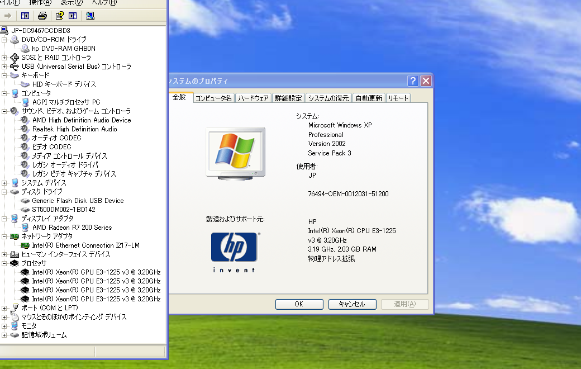The width and height of the screenshot is (581, 369).
Task: Click the DVD/CD-ROM drive category icon
Action: (x=15, y=39)
